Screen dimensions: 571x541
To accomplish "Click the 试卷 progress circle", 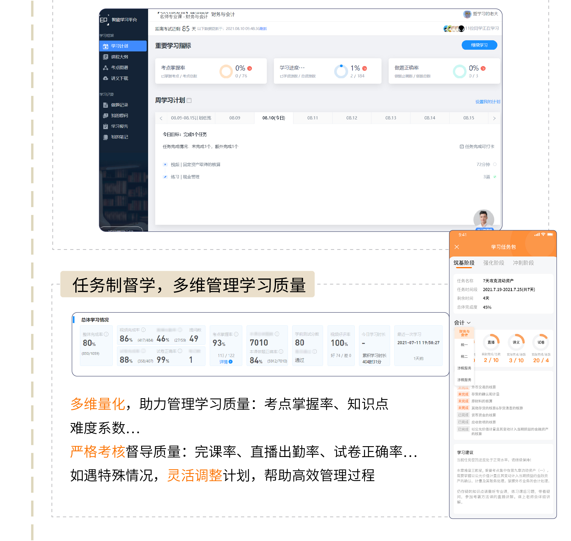I will (541, 342).
